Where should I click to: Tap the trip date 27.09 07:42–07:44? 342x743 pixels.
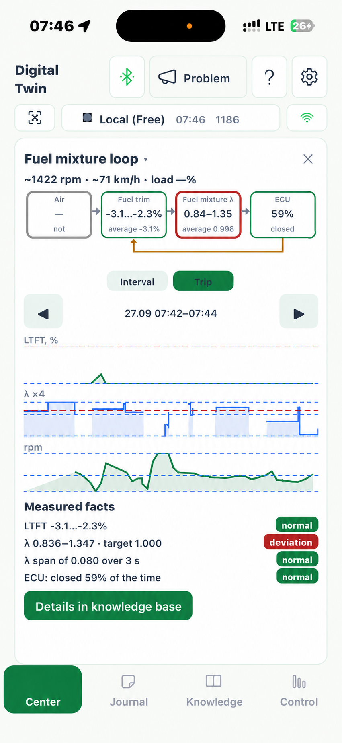point(171,313)
